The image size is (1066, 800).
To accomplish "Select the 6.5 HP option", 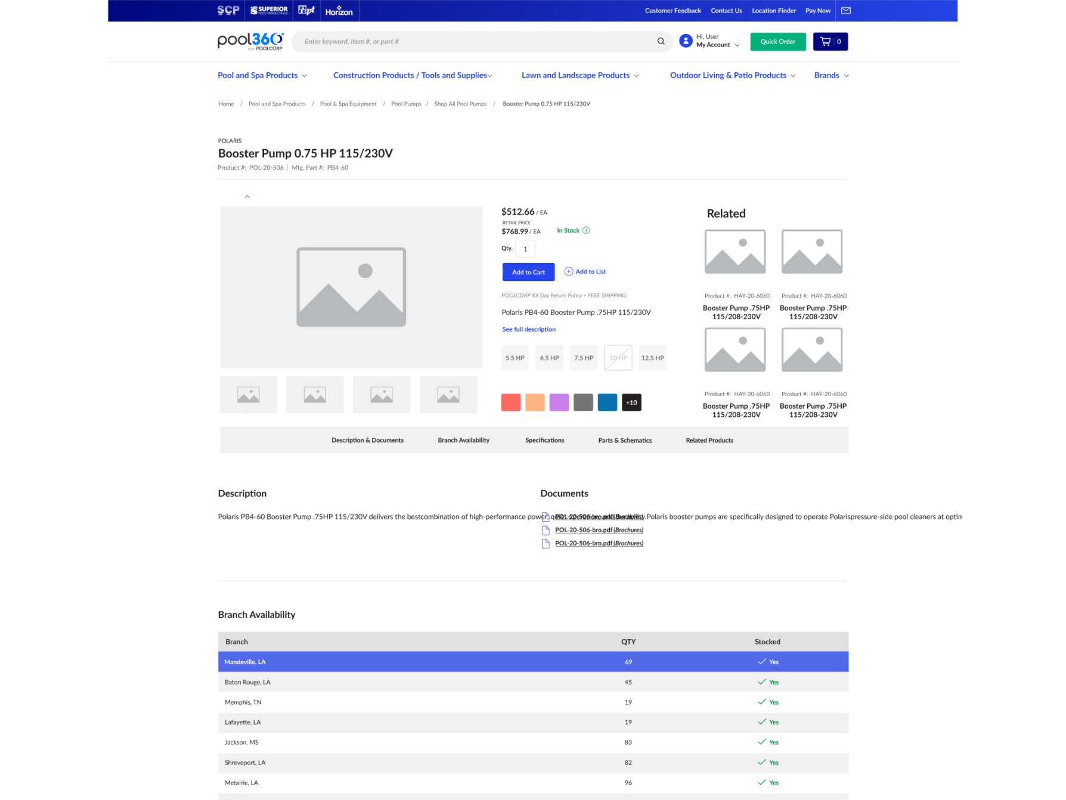I will (x=550, y=358).
